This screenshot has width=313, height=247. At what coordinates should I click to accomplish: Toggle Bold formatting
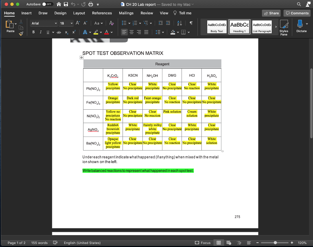coord(34,32)
